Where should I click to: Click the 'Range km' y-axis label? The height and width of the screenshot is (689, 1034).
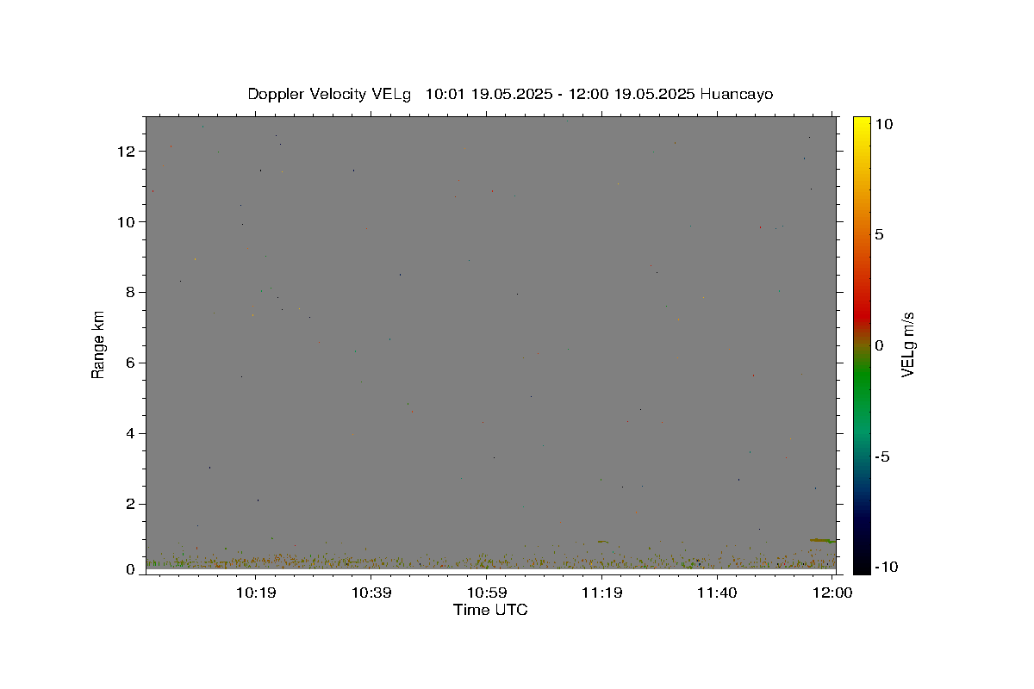[x=98, y=344]
